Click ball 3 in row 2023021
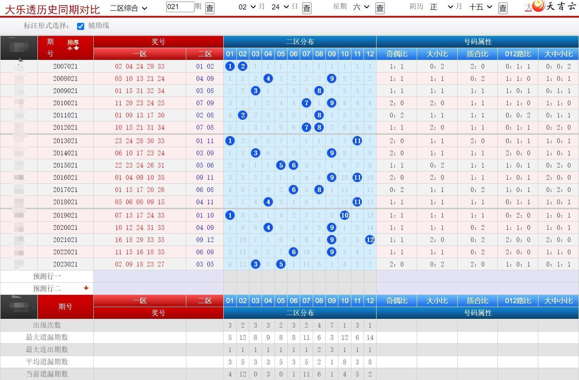 256,264
